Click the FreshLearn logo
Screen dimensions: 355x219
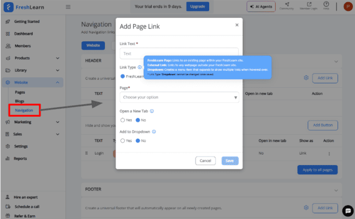coord(24,7)
